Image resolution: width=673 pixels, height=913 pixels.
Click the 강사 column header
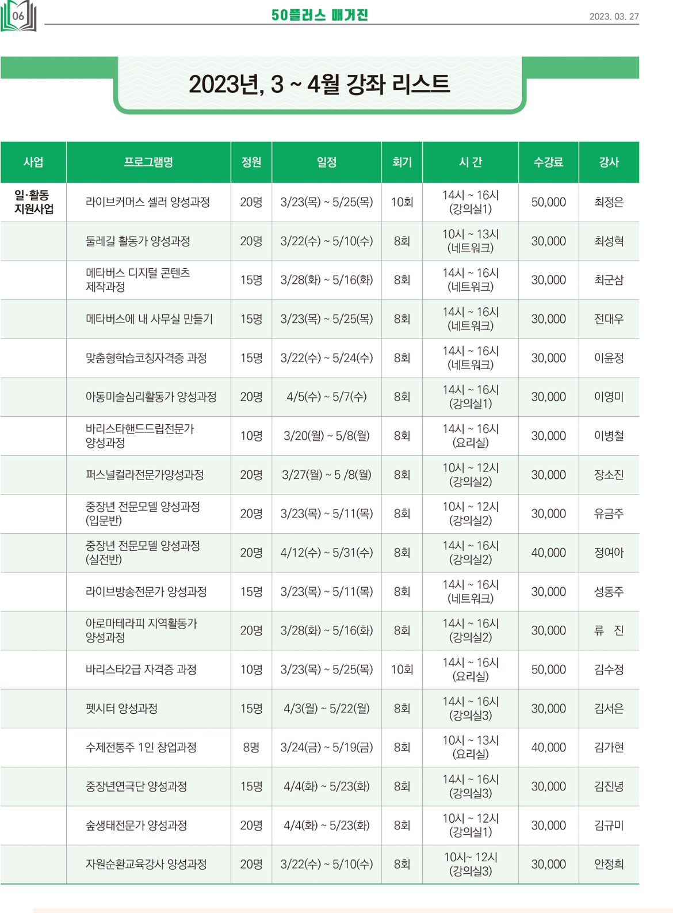pos(609,162)
